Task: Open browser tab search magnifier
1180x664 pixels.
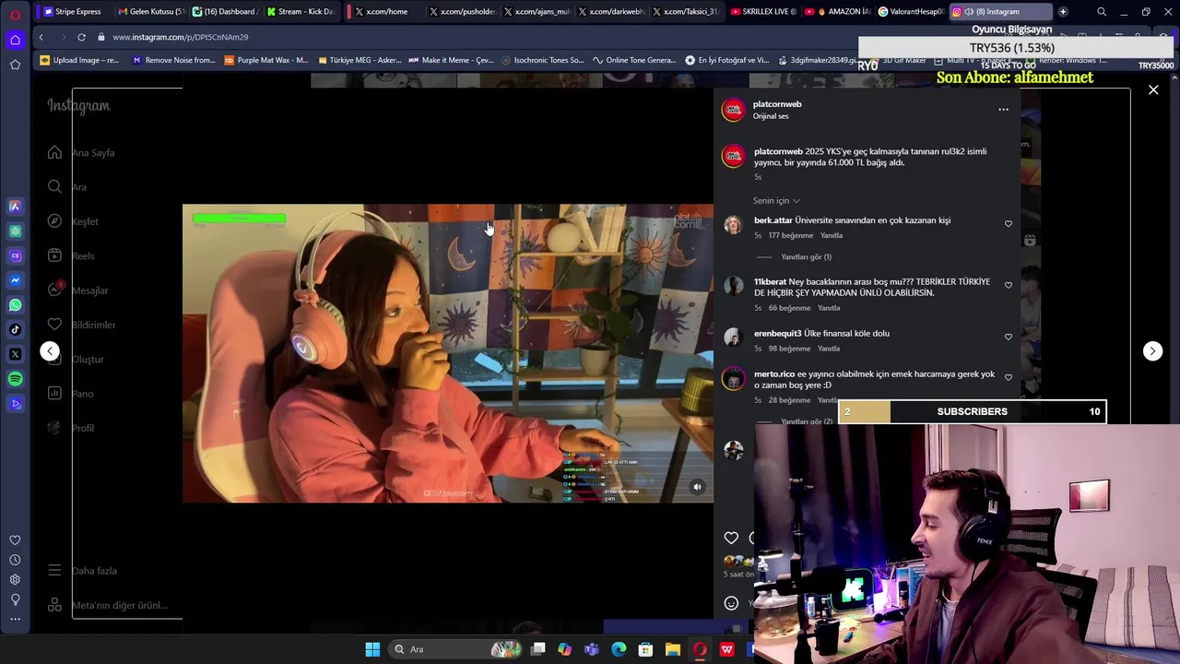Action: pos(1102,12)
